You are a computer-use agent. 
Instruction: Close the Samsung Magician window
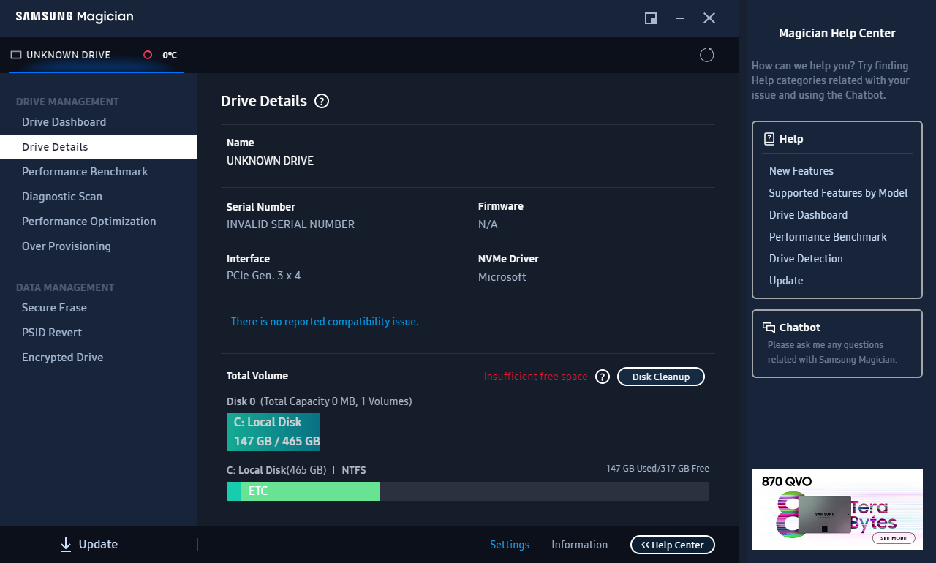coord(709,18)
